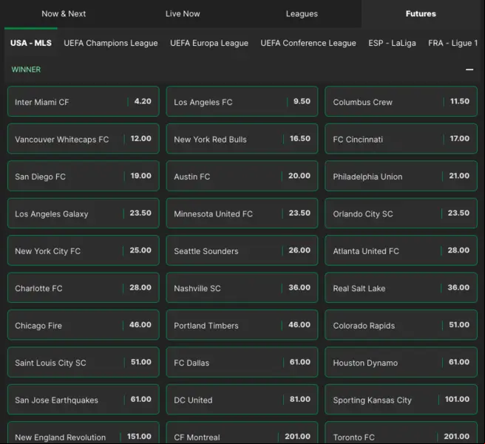Viewport: 485px width, 444px height.
Task: Select Orlando City SC at 23.50
Action: coord(401,214)
